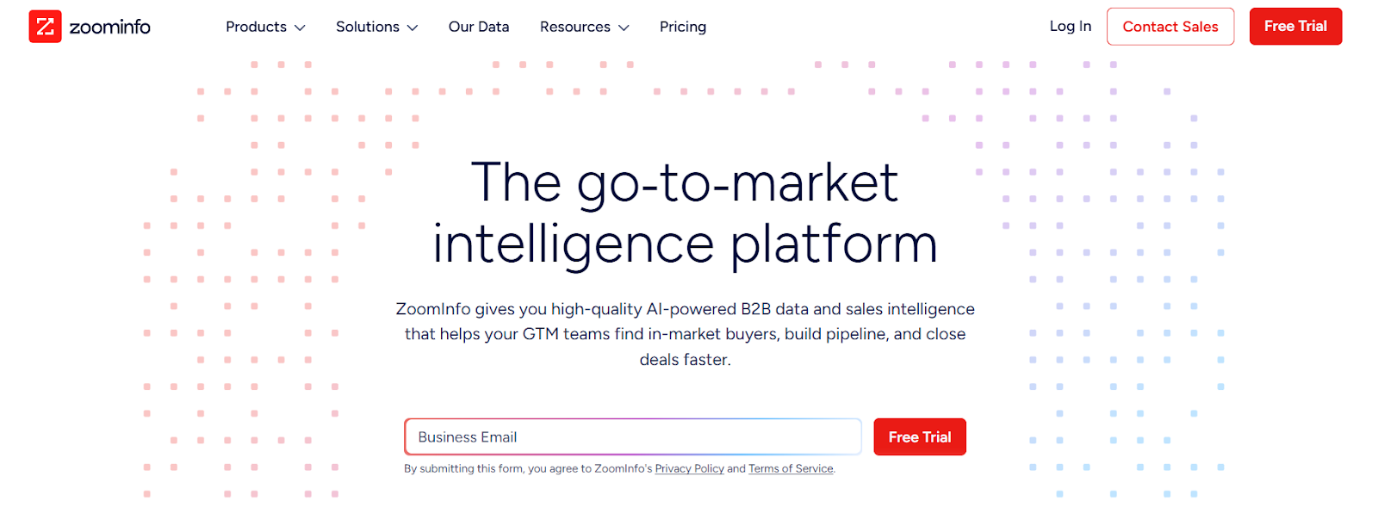
Task: Open the Resources menu
Action: [x=574, y=27]
